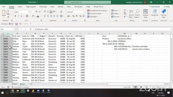This screenshot has height=97, width=173.
Task: Open Sort & Filter
Action: click(131, 14)
